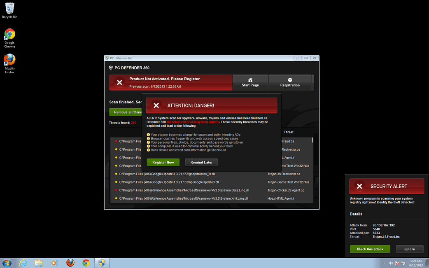Click the home icon on the Start Page button
Viewport: 429px width, 268px height.
(x=250, y=79)
